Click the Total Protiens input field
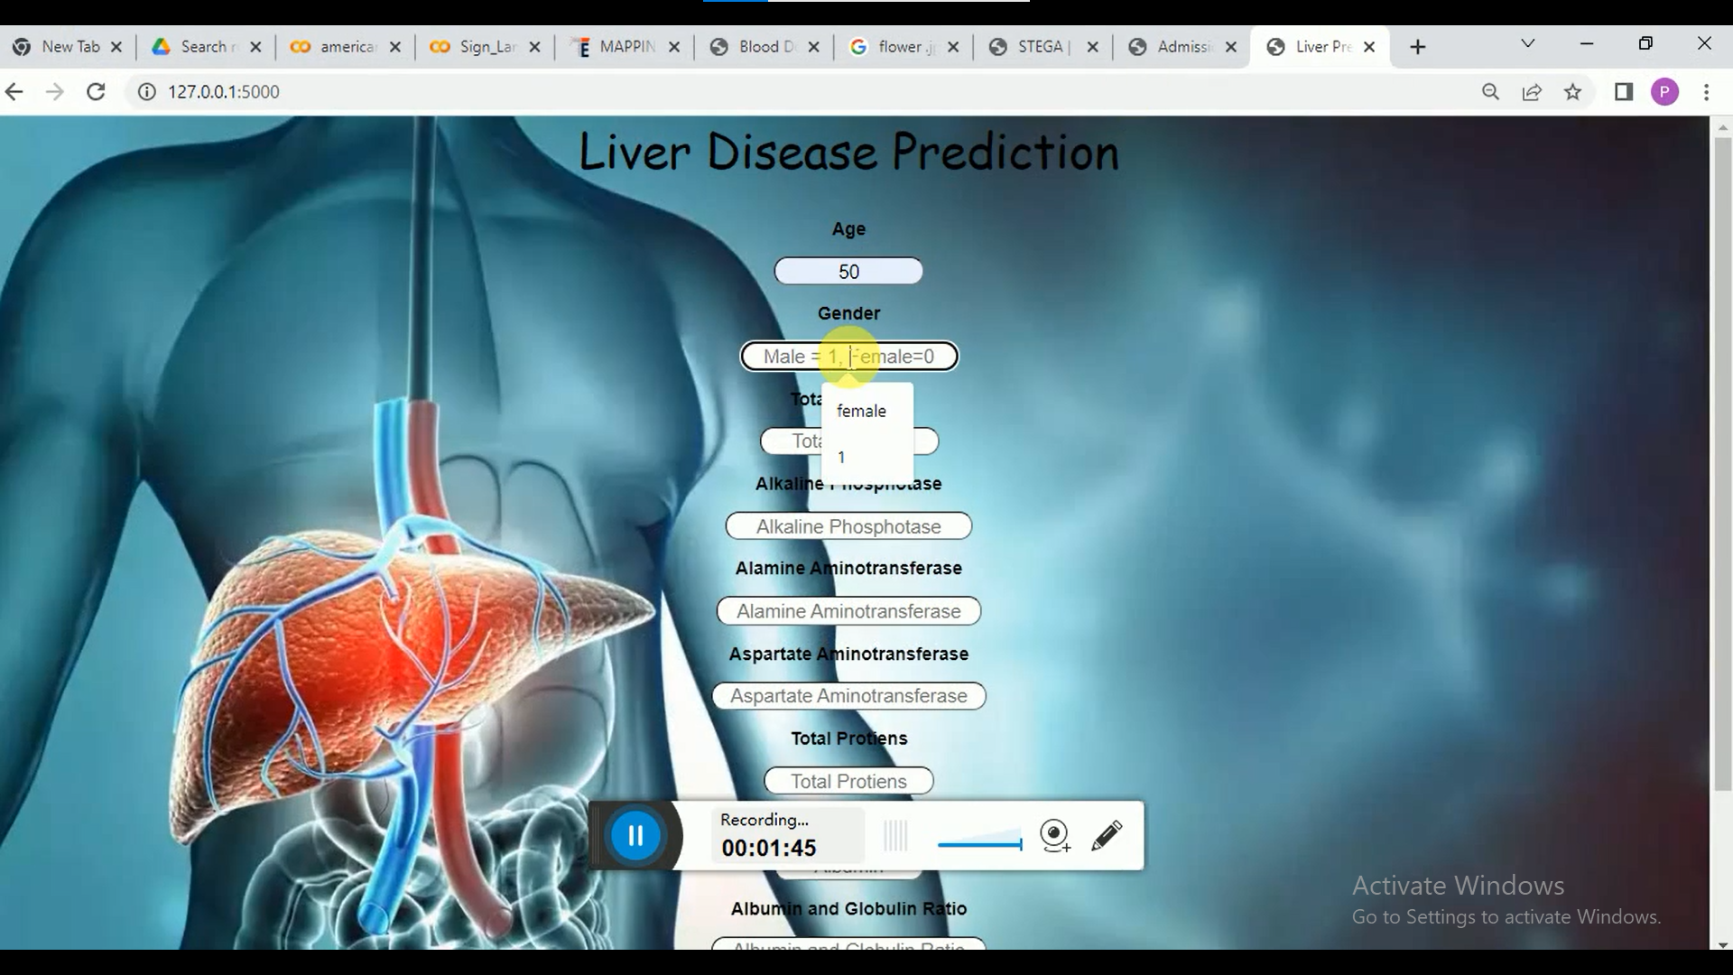The image size is (1733, 975). click(848, 781)
